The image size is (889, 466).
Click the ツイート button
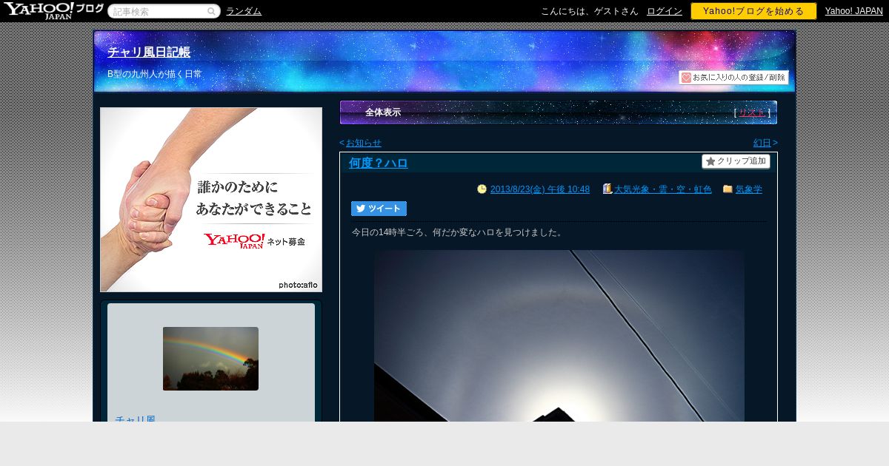point(379,209)
